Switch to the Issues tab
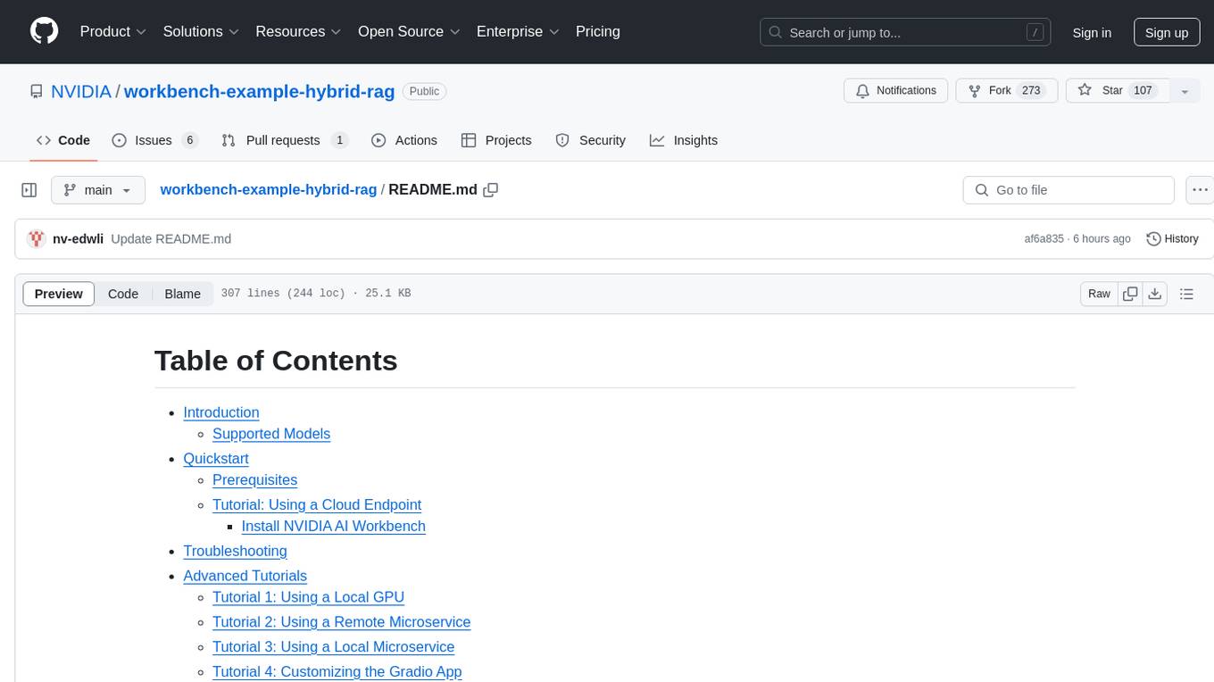This screenshot has width=1214, height=682. pyautogui.click(x=154, y=140)
